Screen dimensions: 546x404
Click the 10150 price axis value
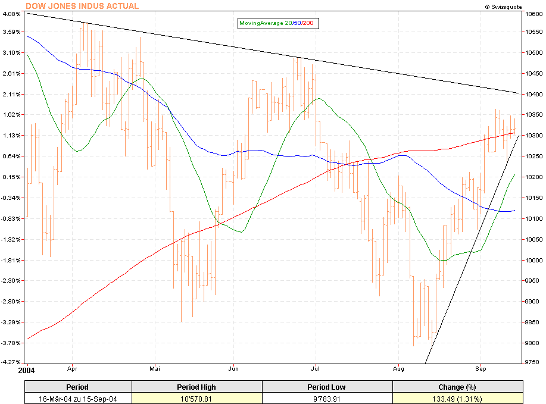(534, 198)
